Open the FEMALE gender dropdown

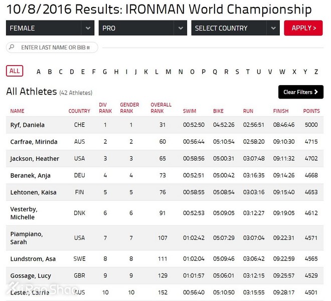point(50,28)
